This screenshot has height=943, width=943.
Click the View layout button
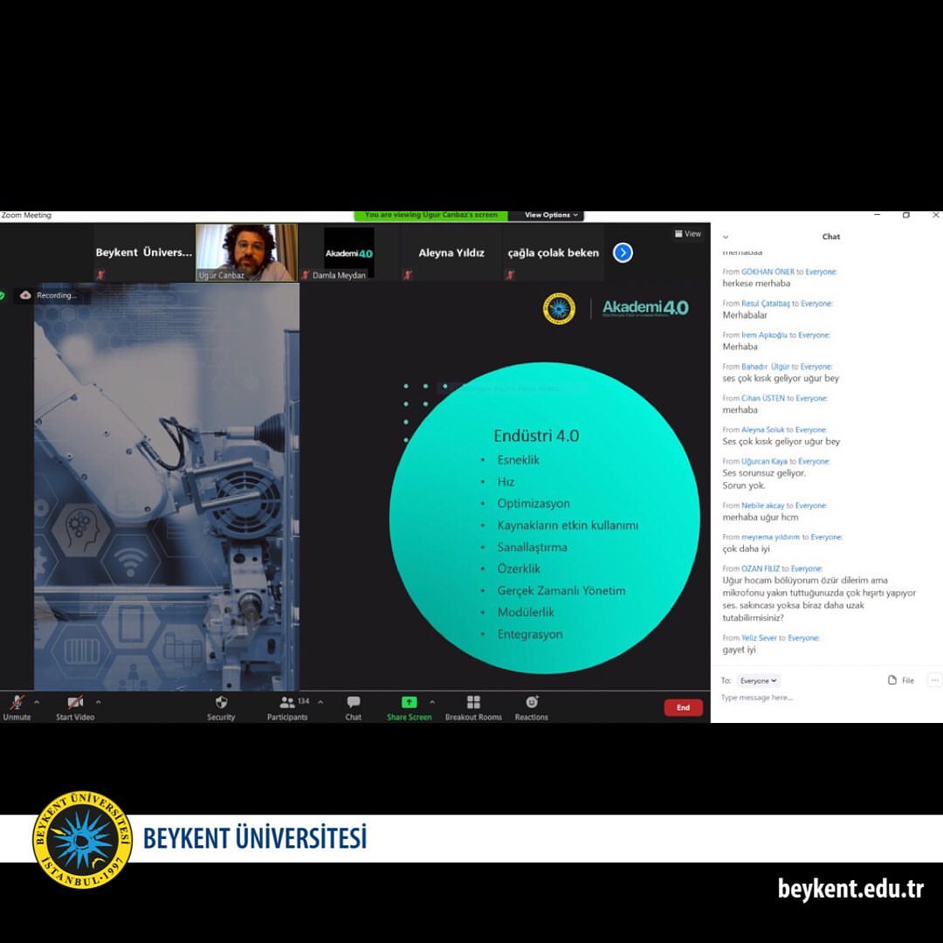click(x=688, y=234)
